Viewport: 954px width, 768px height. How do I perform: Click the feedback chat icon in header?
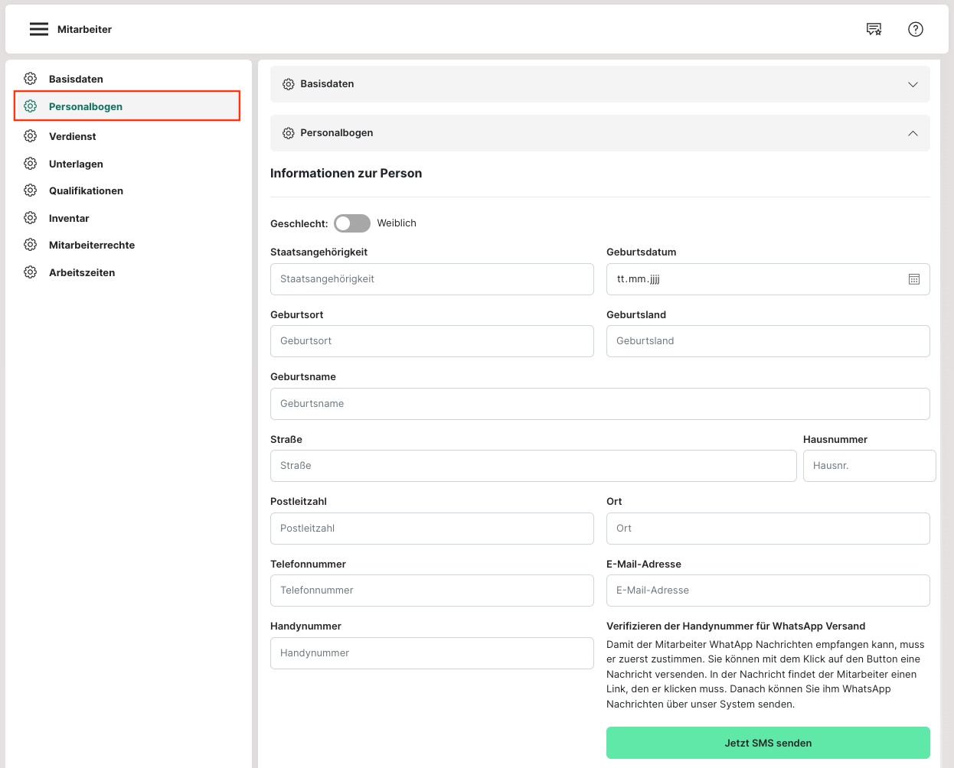pyautogui.click(x=874, y=29)
